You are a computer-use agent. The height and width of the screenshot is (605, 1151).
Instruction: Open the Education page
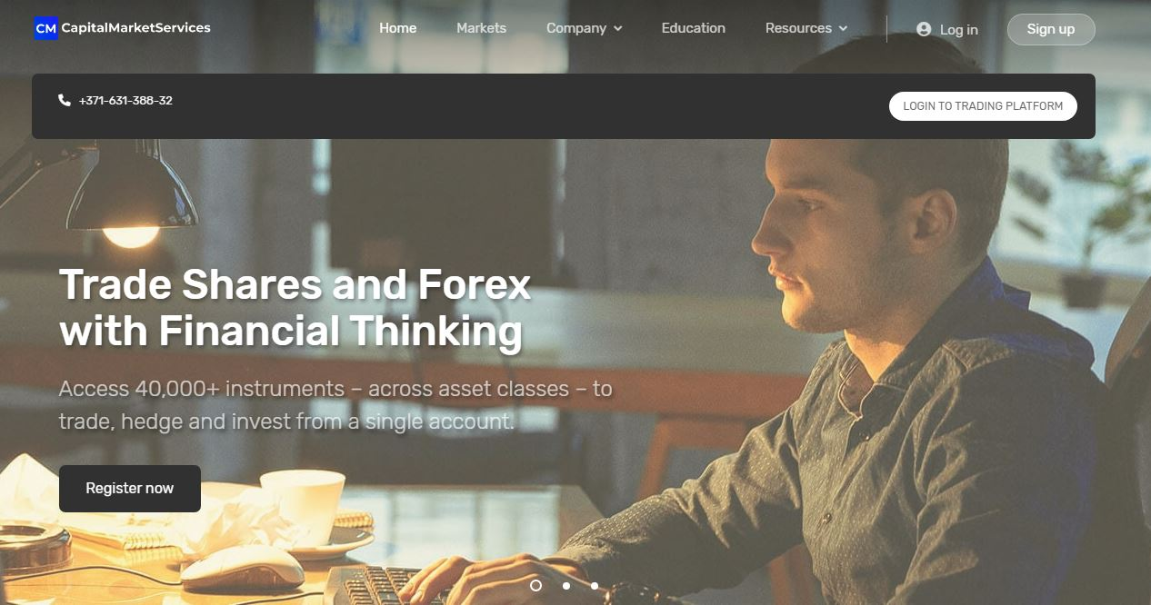(x=694, y=28)
